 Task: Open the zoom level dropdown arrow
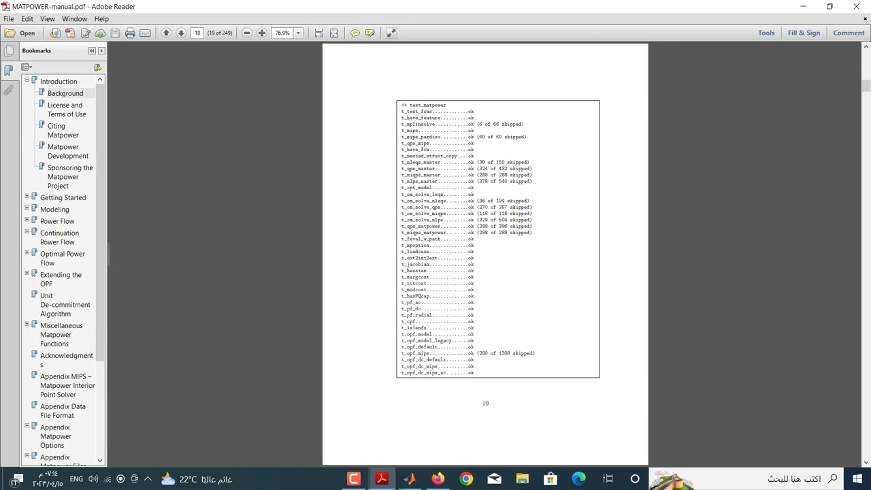[x=297, y=33]
